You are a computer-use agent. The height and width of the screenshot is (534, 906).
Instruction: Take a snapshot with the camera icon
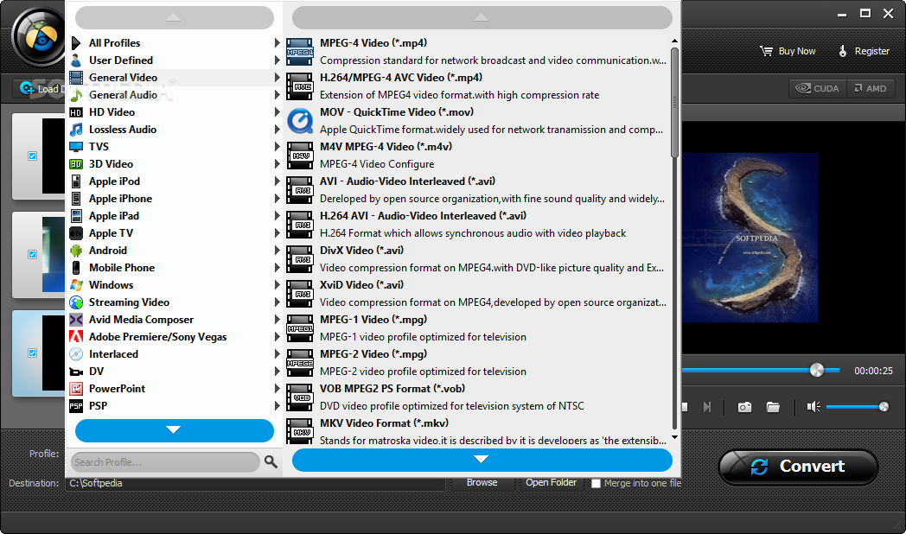pos(745,407)
